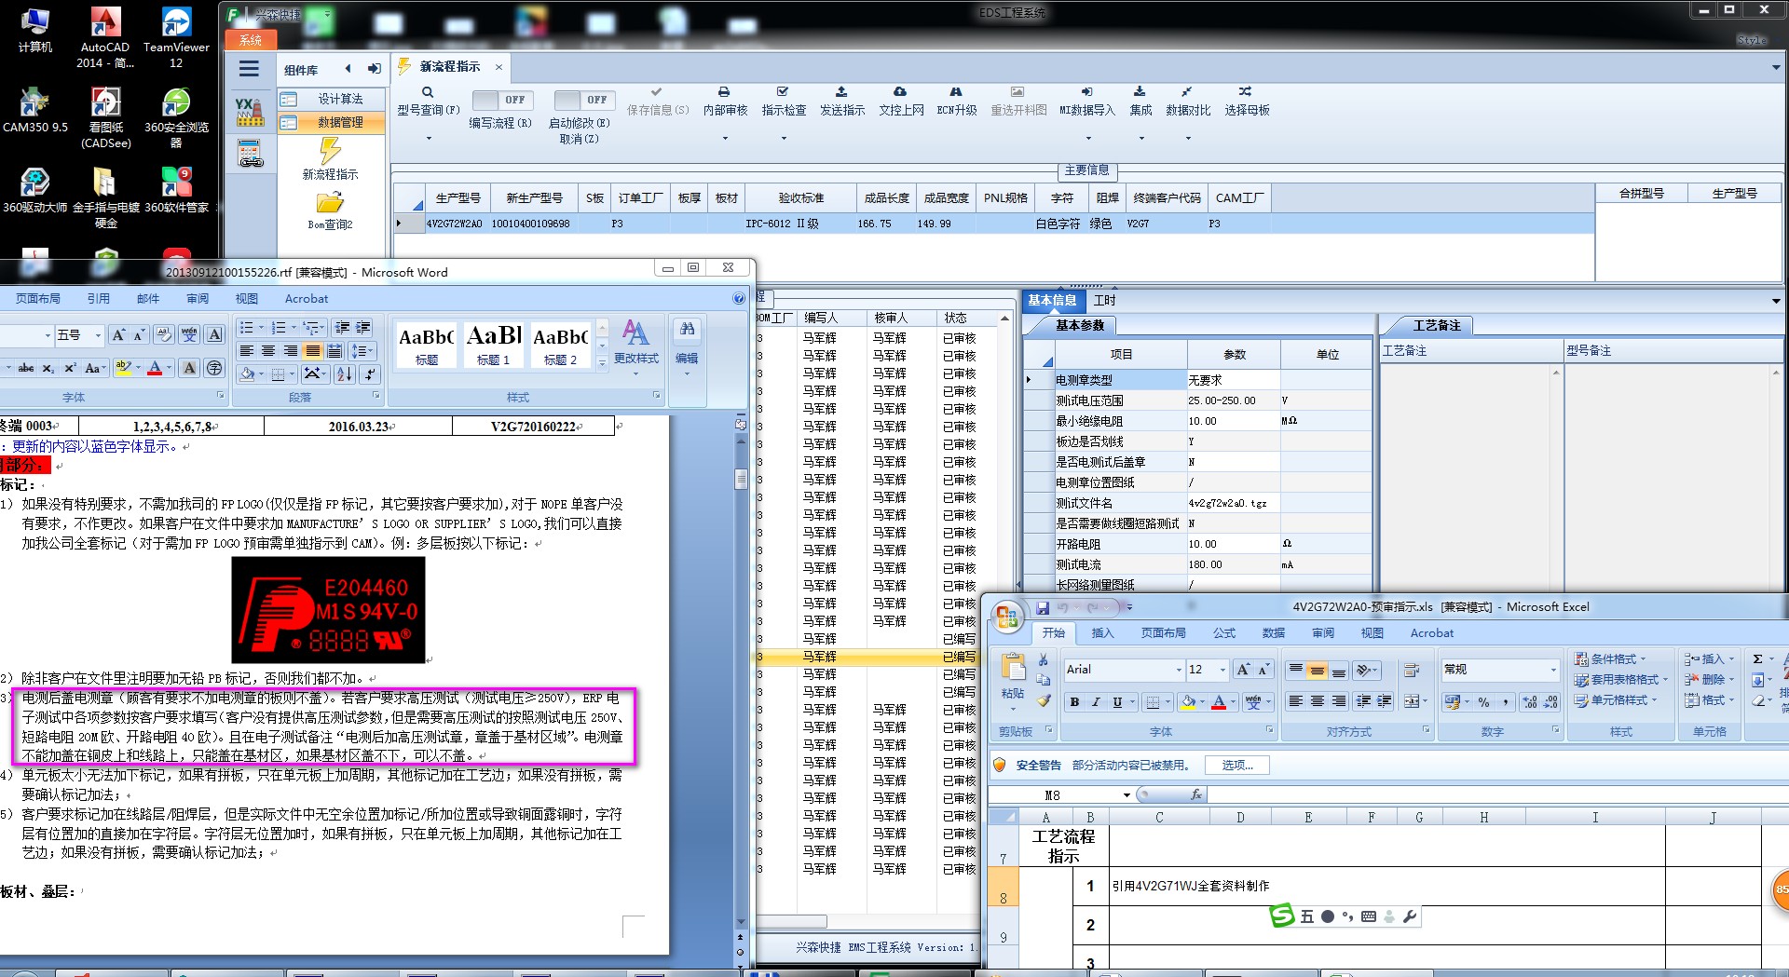Justify paragraph in Word ribbon
Viewport: 1789px width, 977px height.
click(313, 351)
